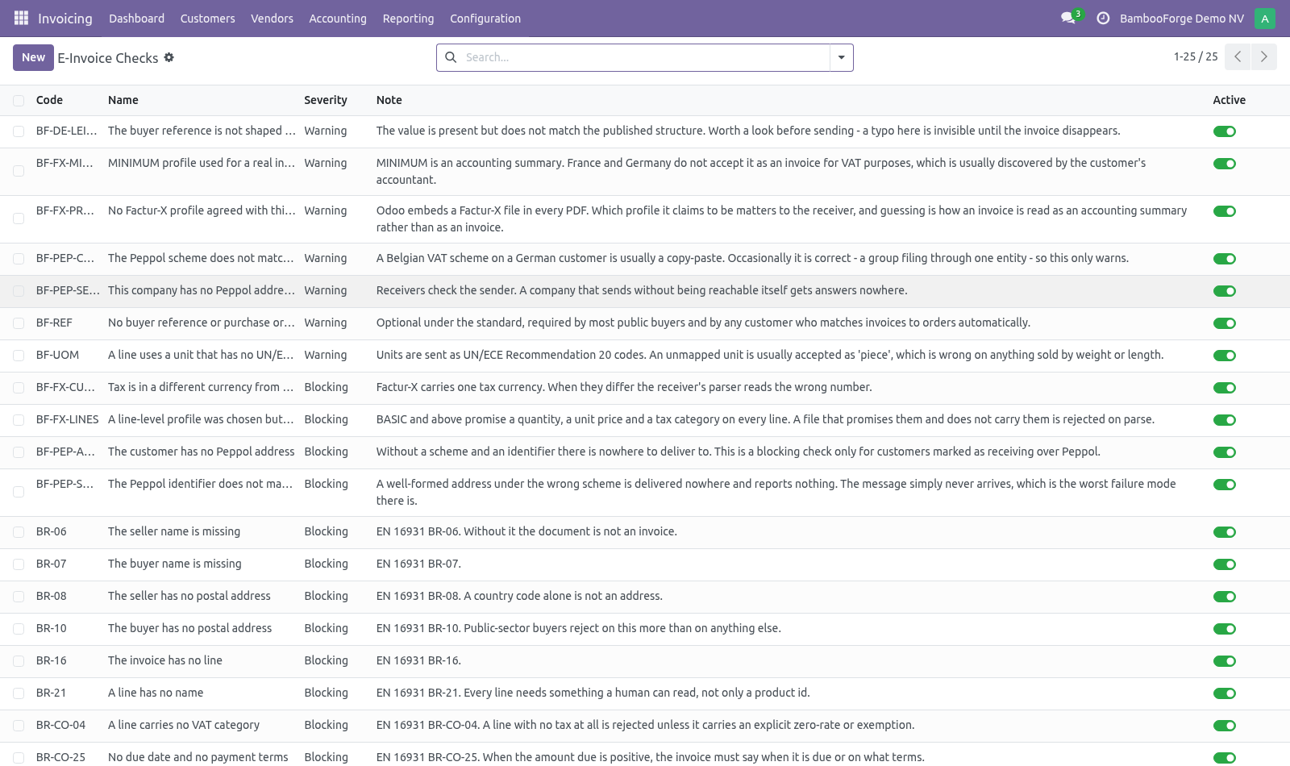
Task: Turn off the BR-CO-04 active toggle
Action: (x=1224, y=726)
